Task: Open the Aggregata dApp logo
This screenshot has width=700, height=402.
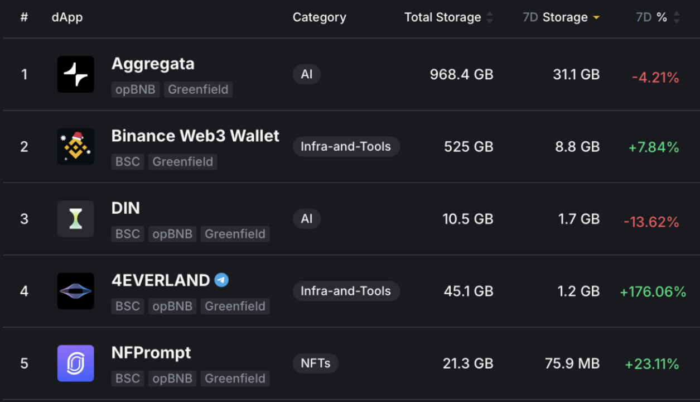Action: [x=75, y=74]
